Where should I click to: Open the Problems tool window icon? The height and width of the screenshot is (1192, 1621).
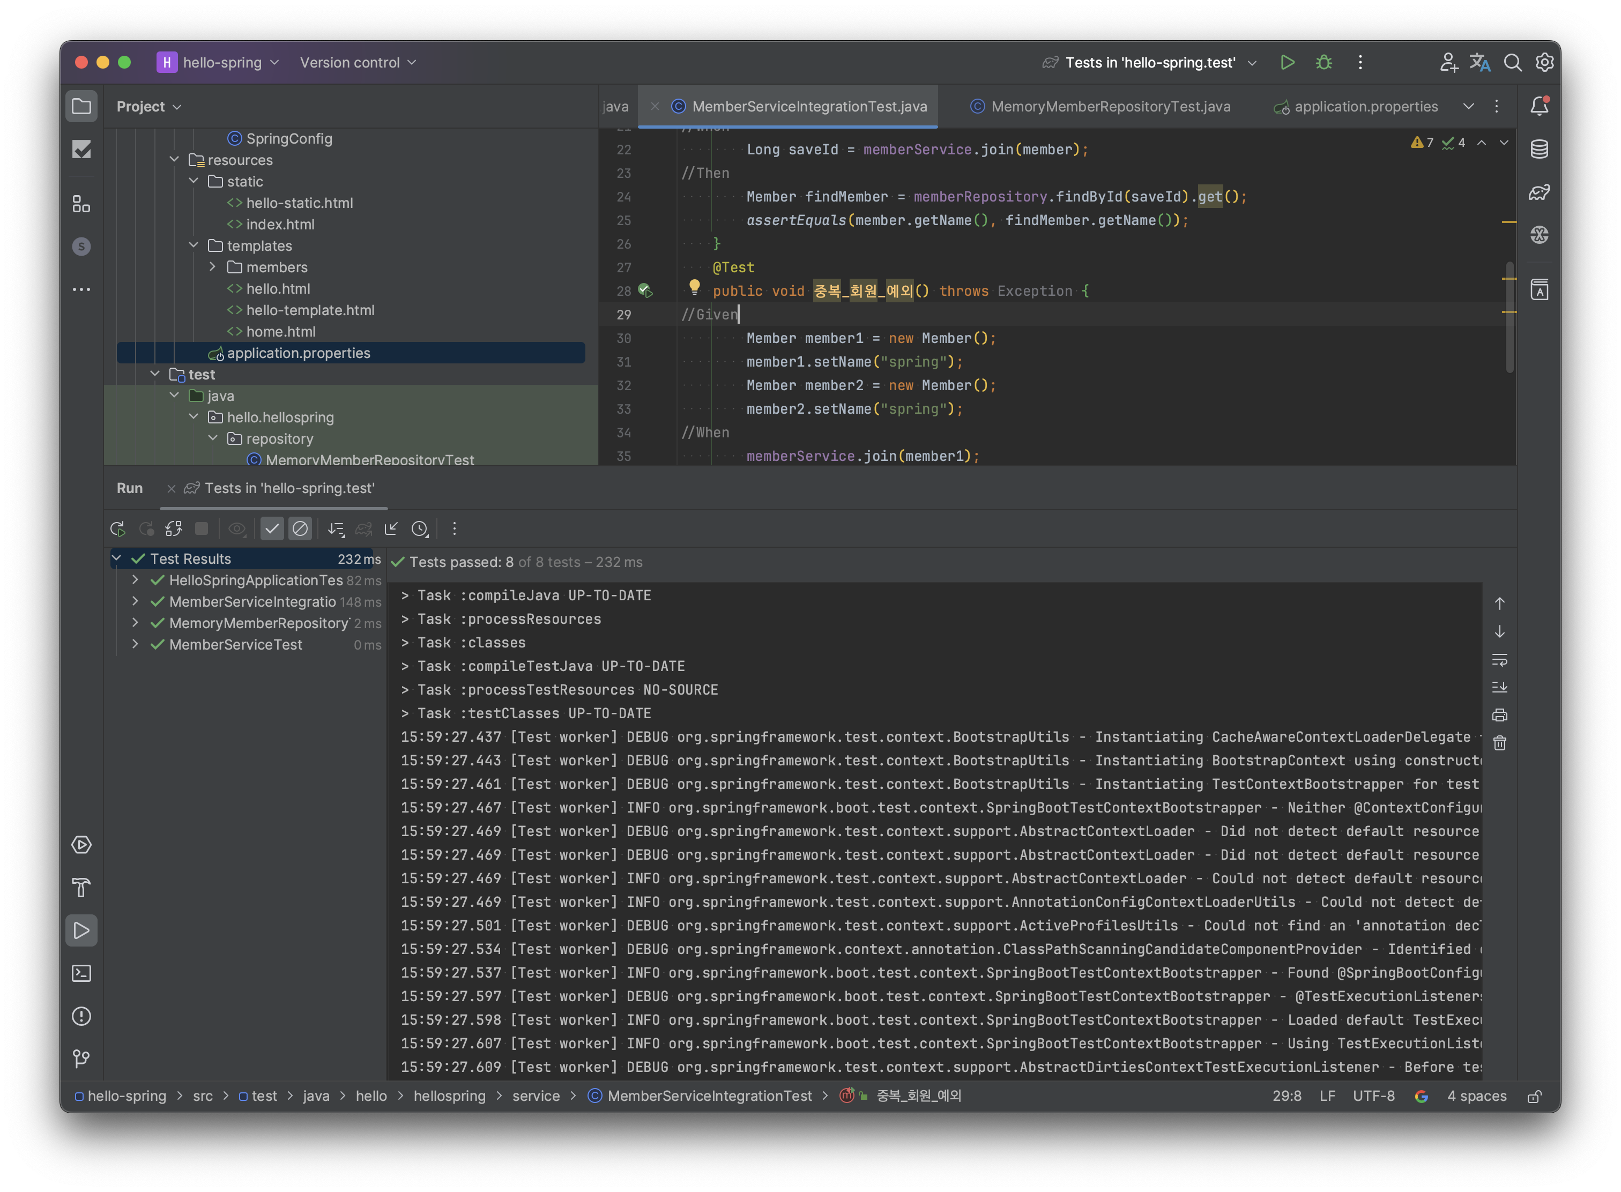(x=81, y=1016)
